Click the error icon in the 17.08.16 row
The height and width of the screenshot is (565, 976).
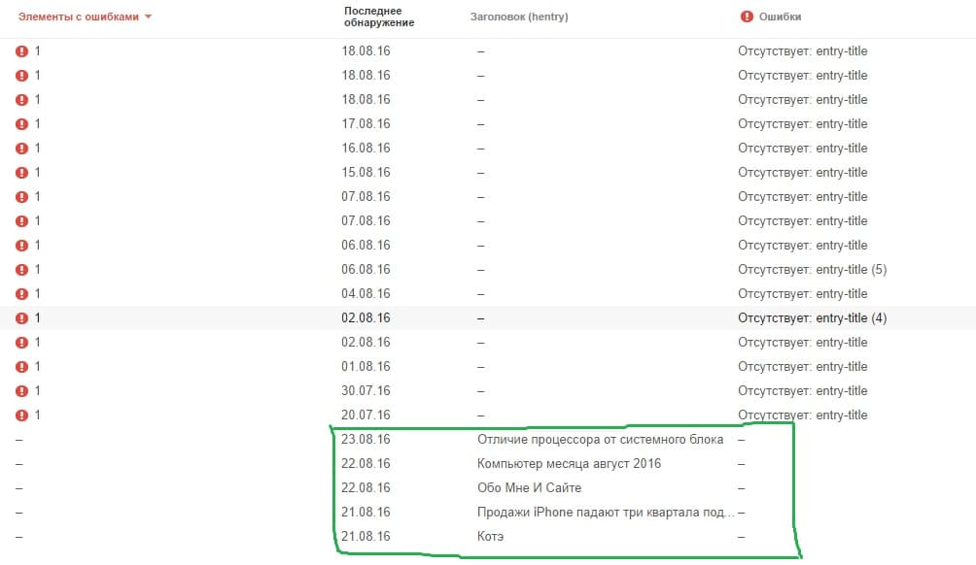(x=22, y=123)
